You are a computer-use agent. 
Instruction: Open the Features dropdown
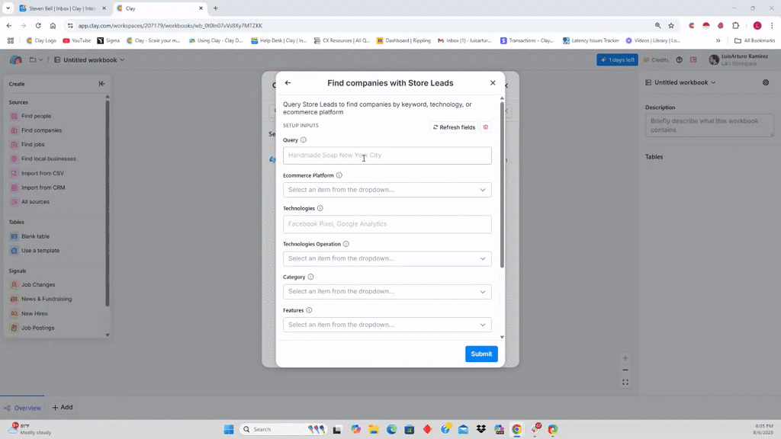coord(387,325)
